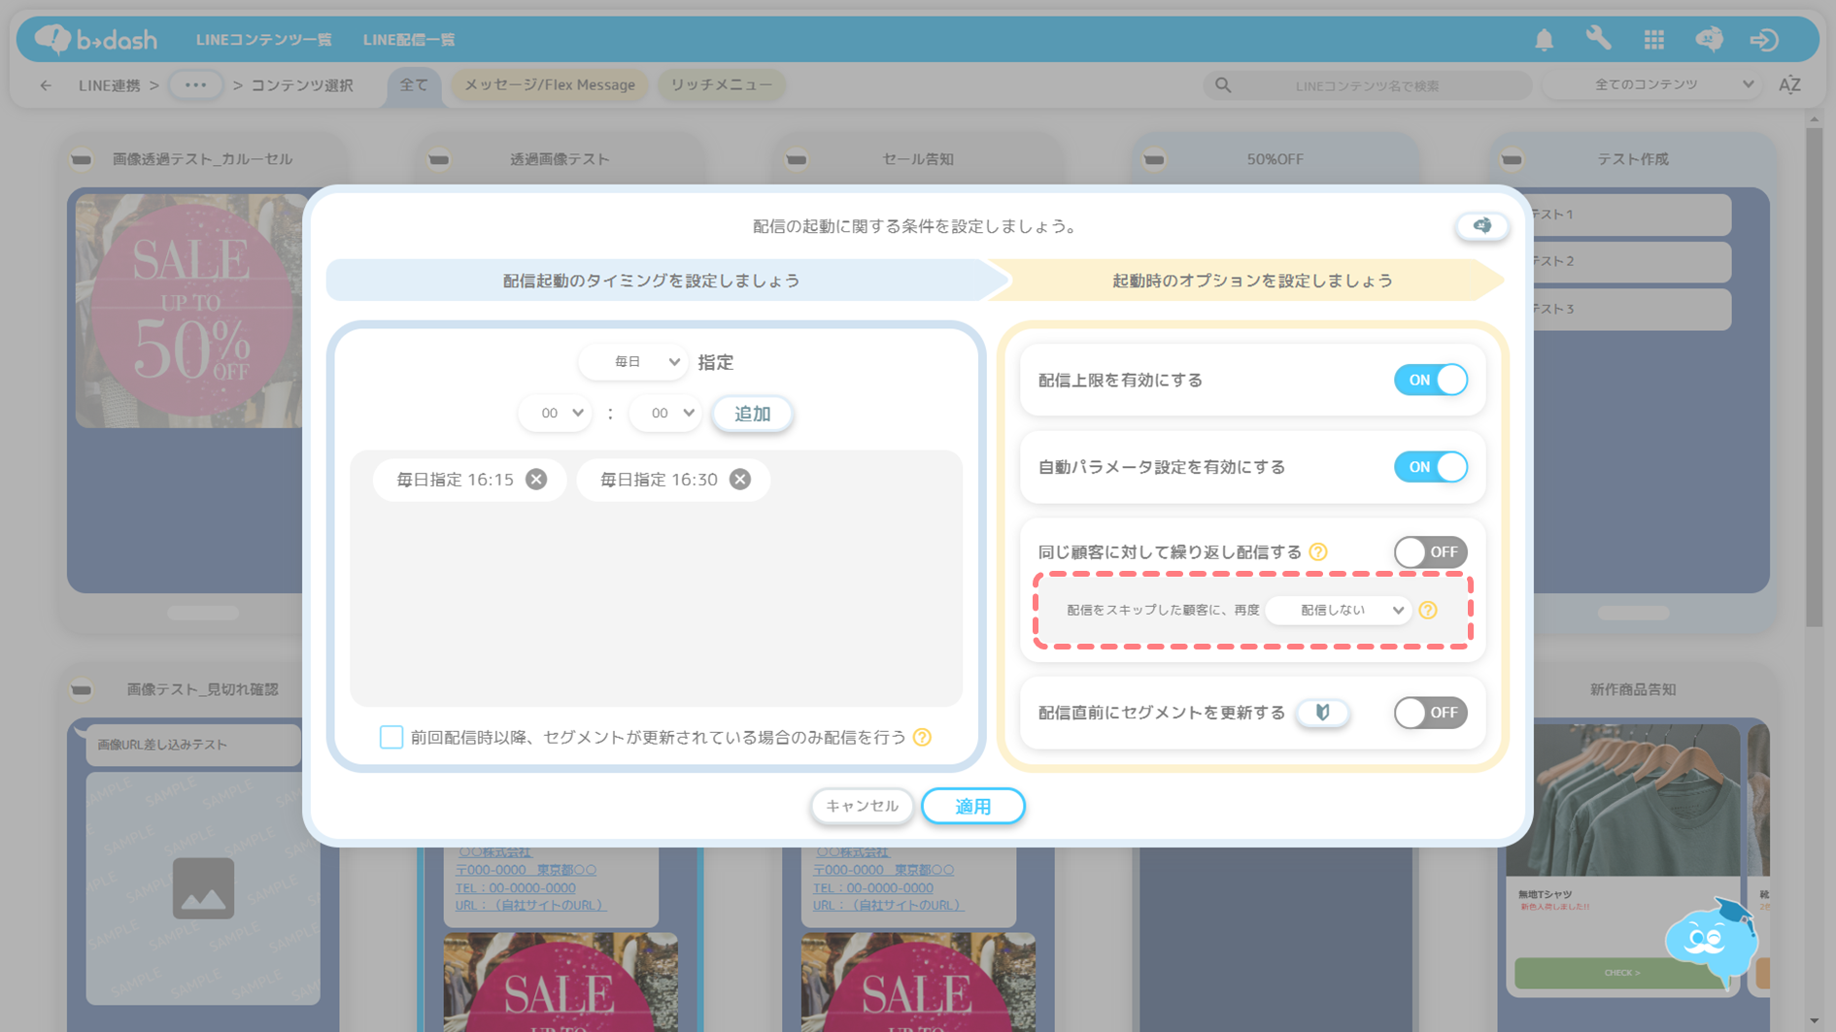Click the 適用 button

point(973,807)
